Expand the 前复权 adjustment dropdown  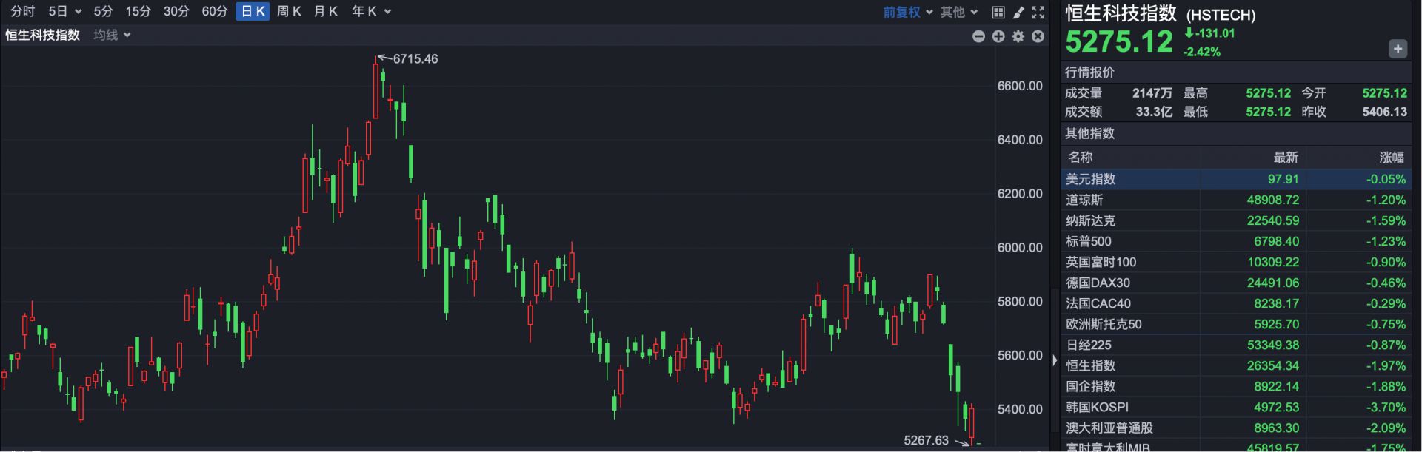(908, 12)
